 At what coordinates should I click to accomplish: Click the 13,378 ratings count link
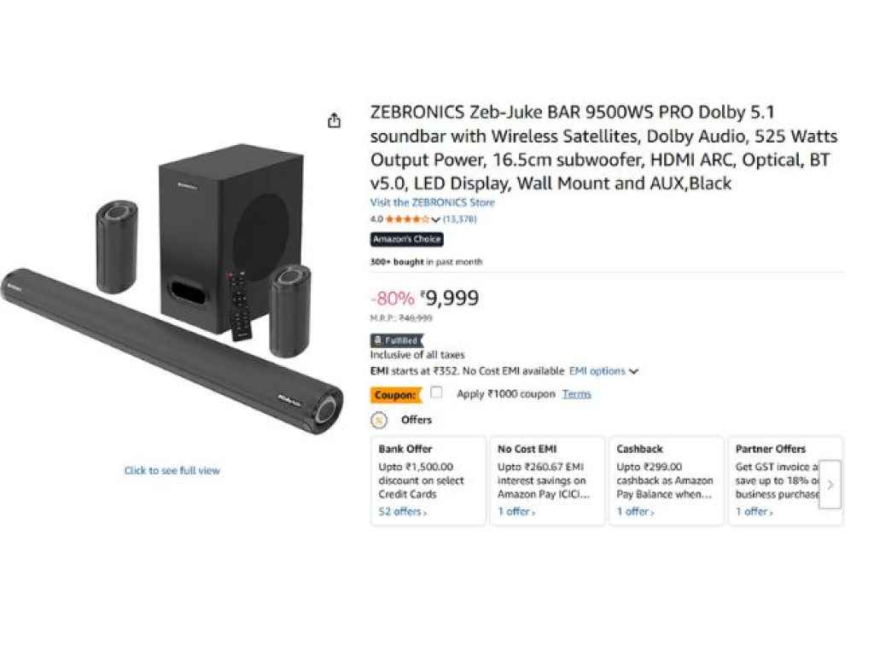coord(459,219)
